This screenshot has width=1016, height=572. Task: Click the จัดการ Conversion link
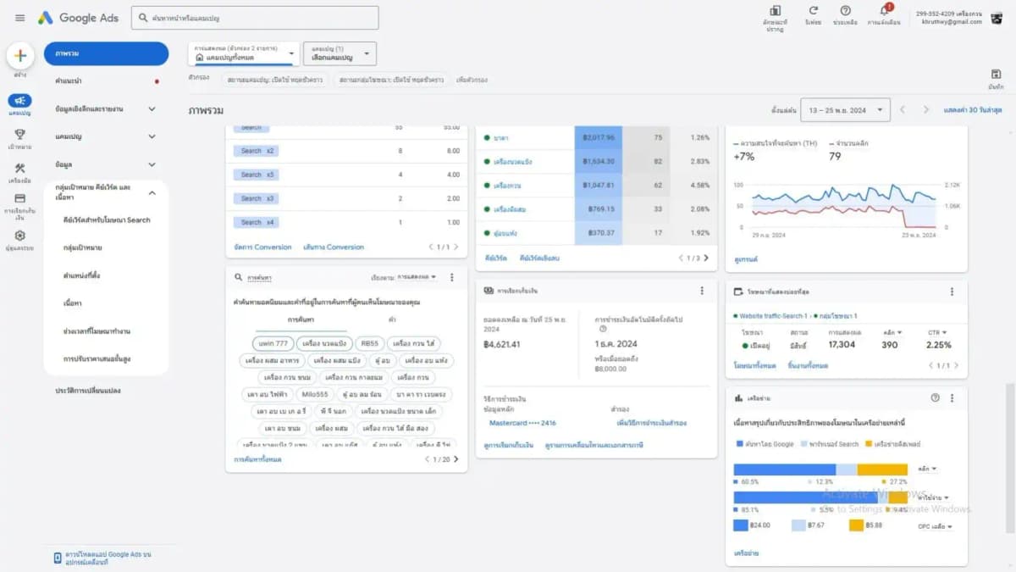[x=262, y=247]
